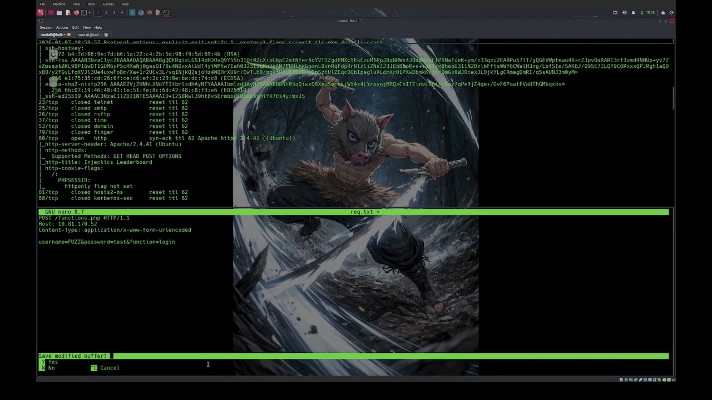Image resolution: width=712 pixels, height=400 pixels.
Task: Click the '80/tcp open http' scan result row
Action: click(x=167, y=138)
